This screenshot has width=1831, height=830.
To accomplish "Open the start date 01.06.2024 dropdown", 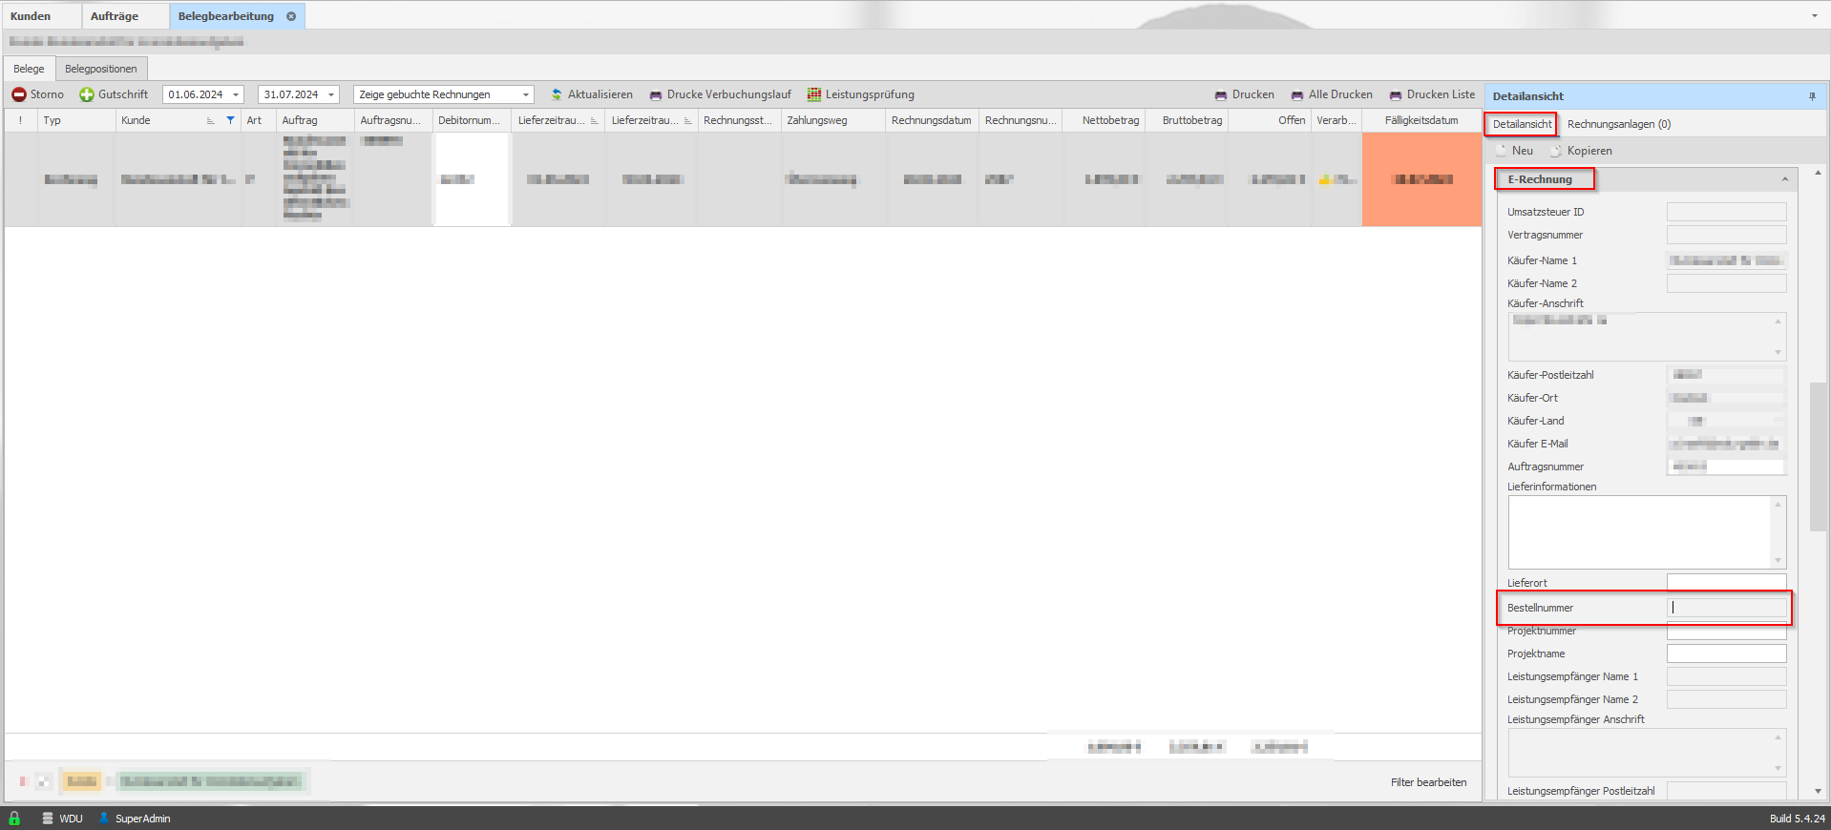I will (236, 94).
